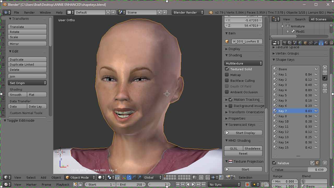Click the OpenGL render image camera icon
This screenshot has height=188, width=334.
coord(228,178)
